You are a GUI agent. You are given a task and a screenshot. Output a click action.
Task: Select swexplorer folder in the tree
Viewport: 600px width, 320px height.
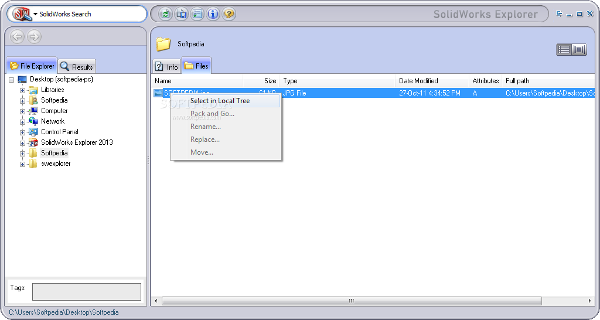tap(56, 164)
